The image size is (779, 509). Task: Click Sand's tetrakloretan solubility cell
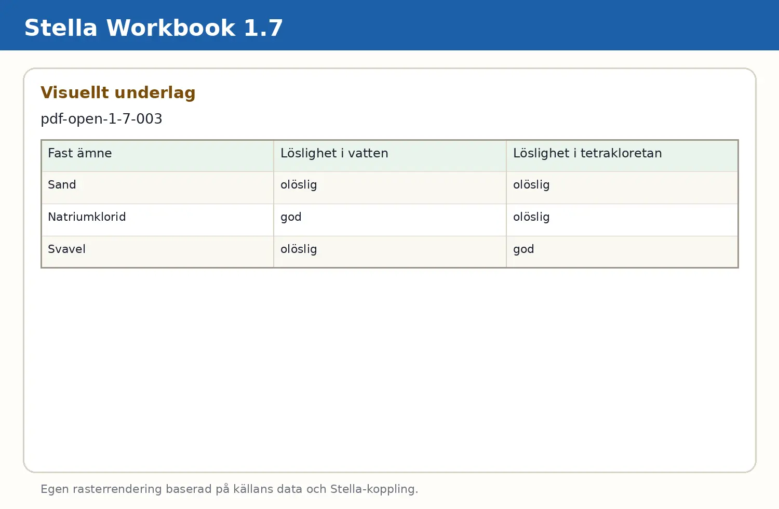pyautogui.click(x=622, y=188)
